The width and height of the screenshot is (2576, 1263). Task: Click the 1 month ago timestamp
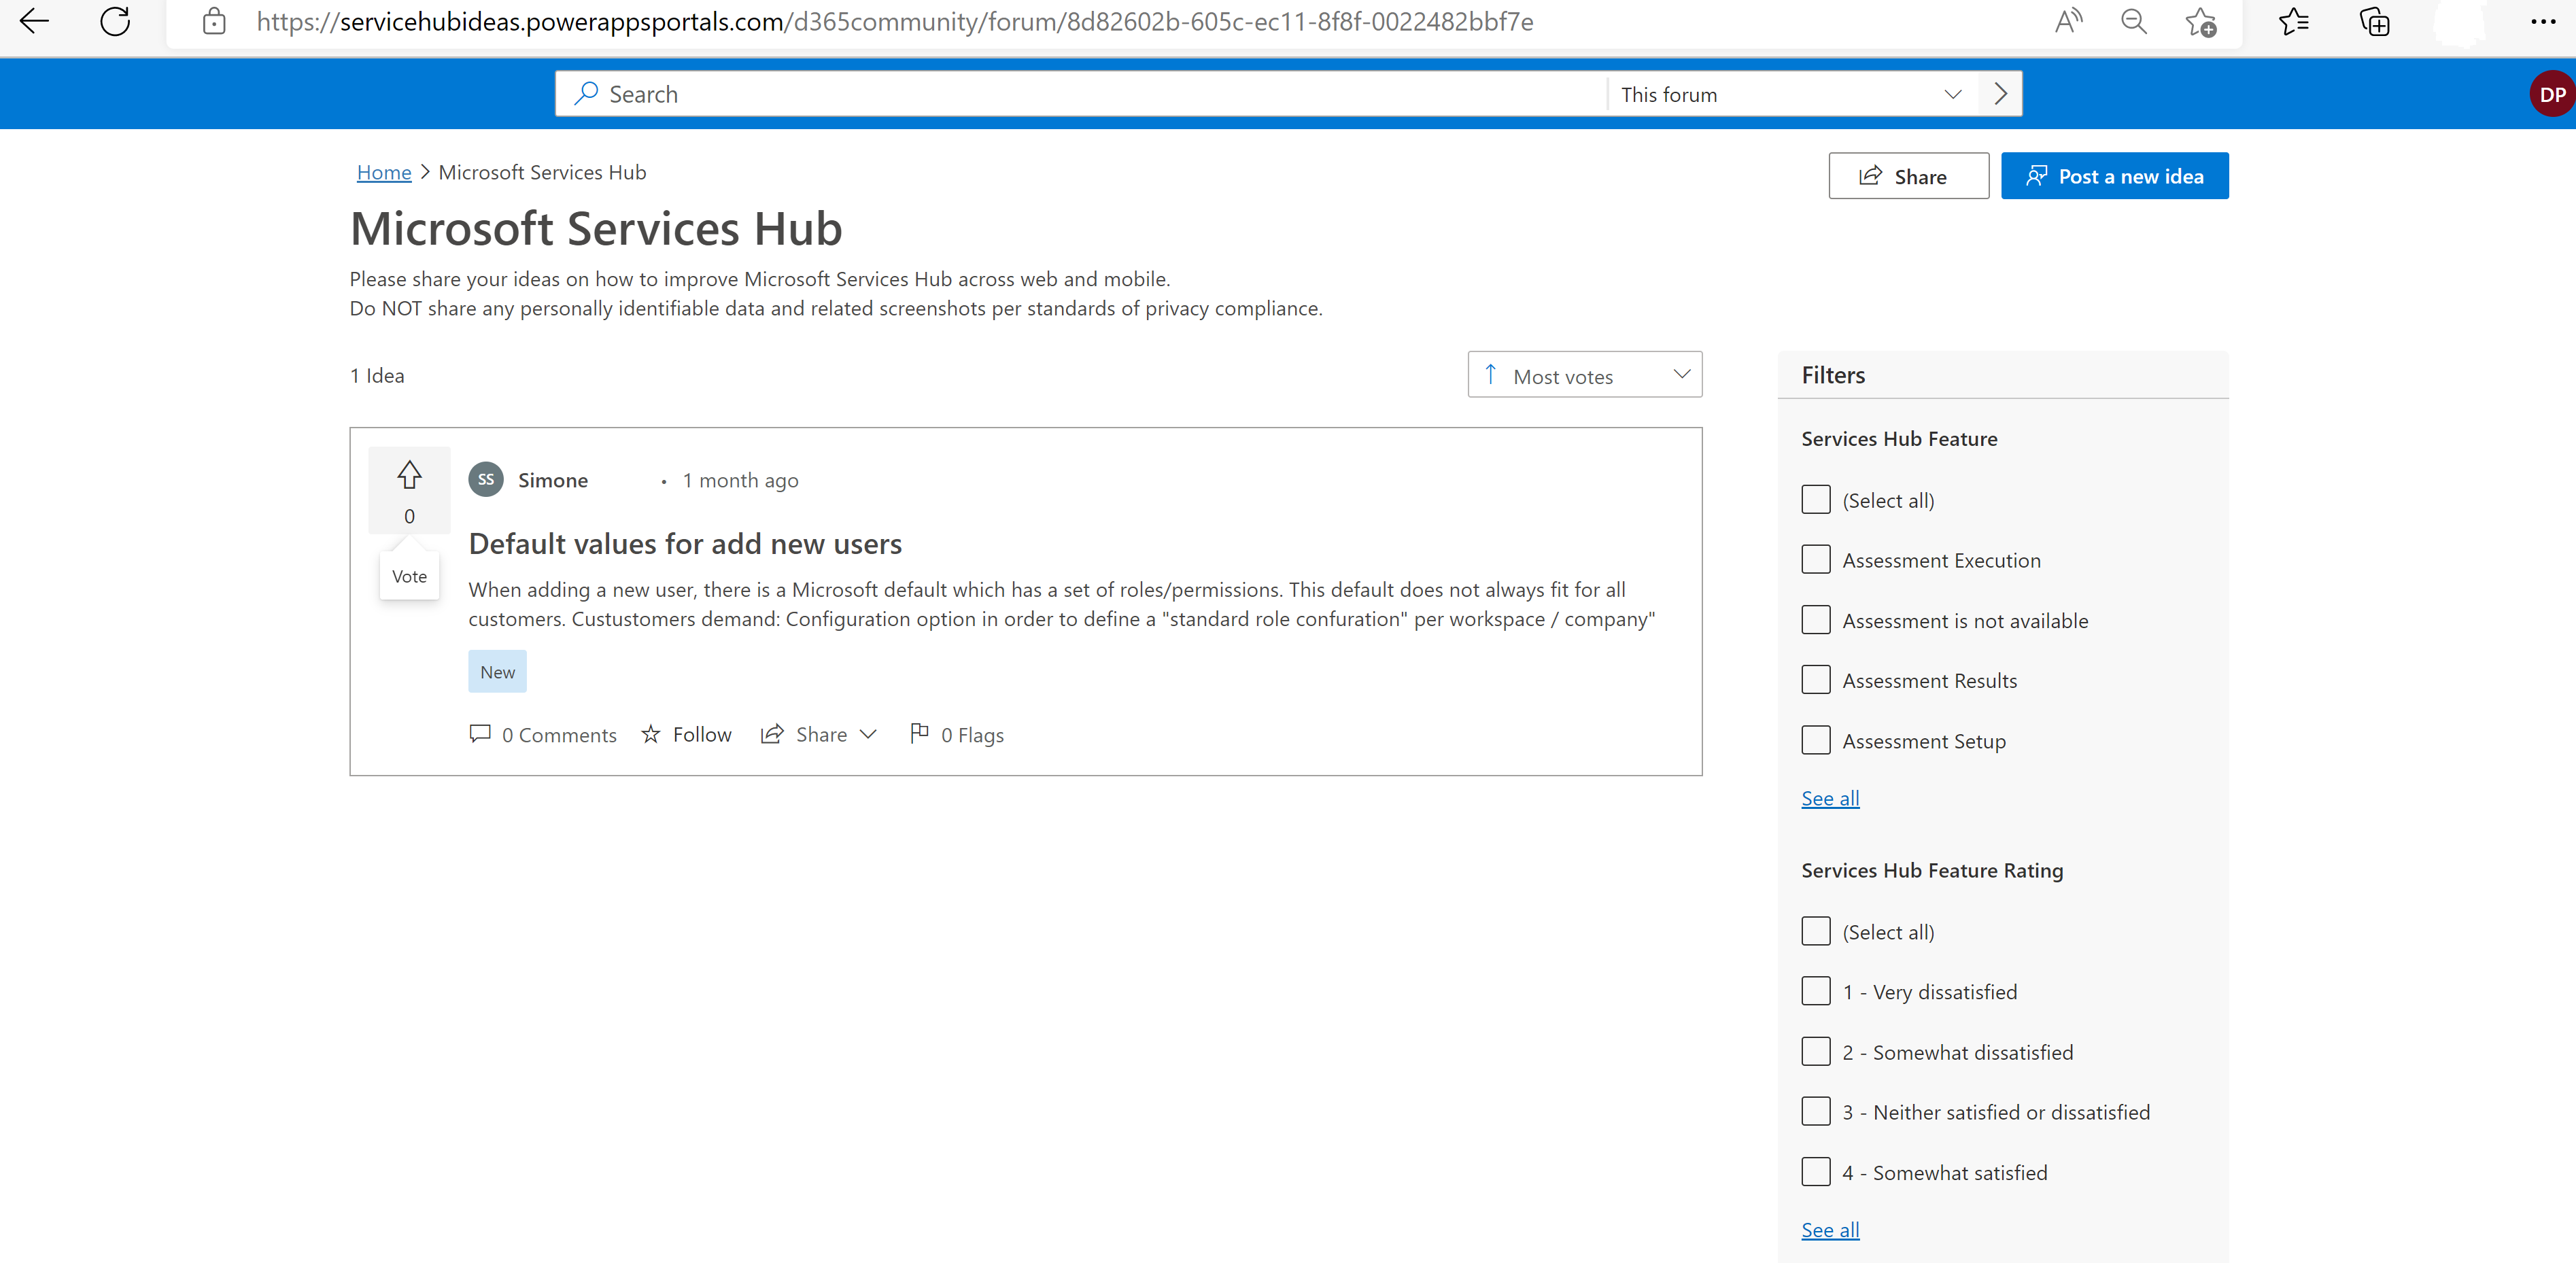pos(740,480)
